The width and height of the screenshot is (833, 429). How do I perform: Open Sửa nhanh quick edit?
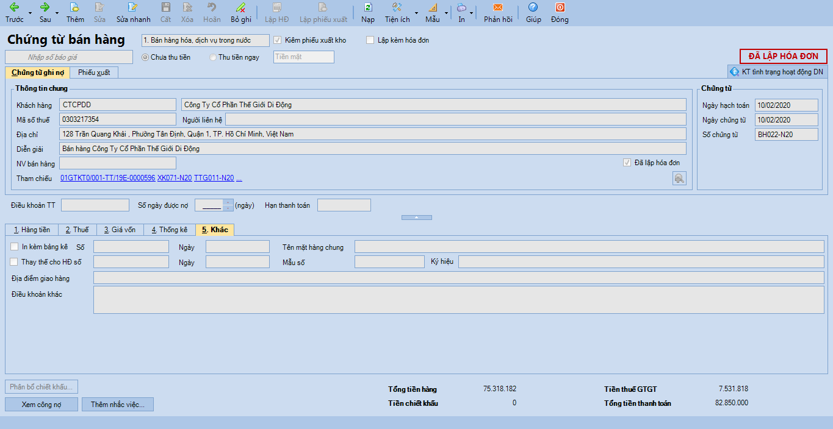tap(133, 12)
